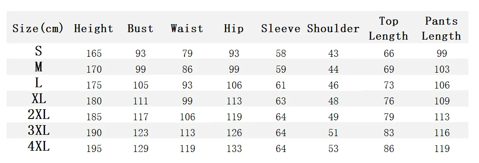Select the 133 hip value for 4XL
Image resolution: width=479 pixels, height=163 pixels.
point(234,148)
